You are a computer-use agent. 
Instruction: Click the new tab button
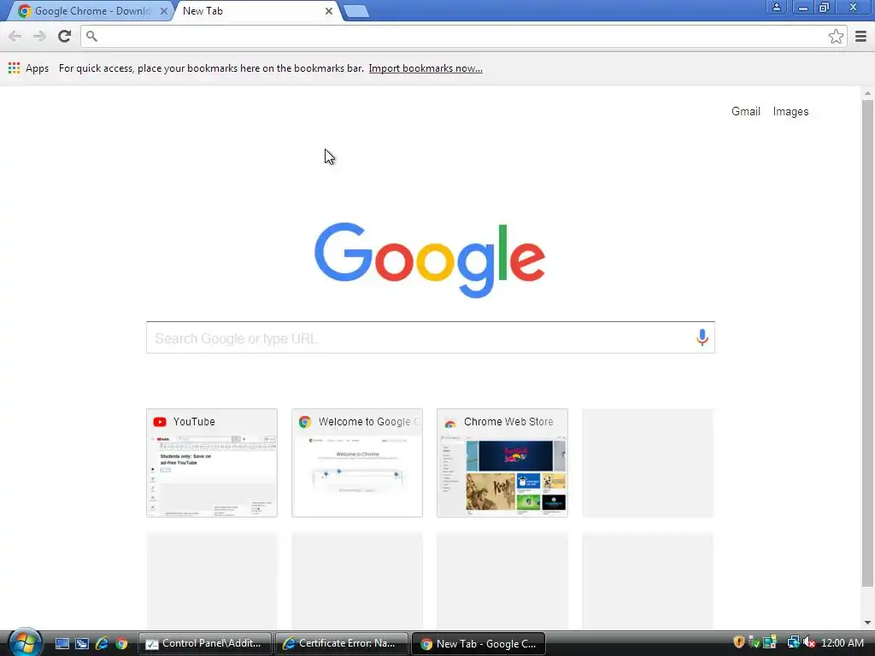click(x=356, y=11)
